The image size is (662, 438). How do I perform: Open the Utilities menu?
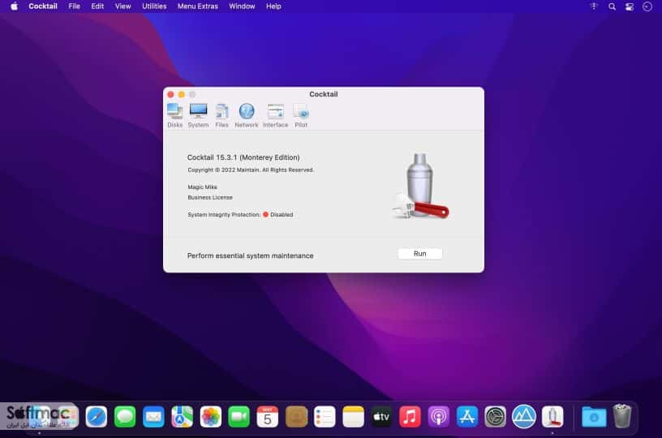coord(154,6)
